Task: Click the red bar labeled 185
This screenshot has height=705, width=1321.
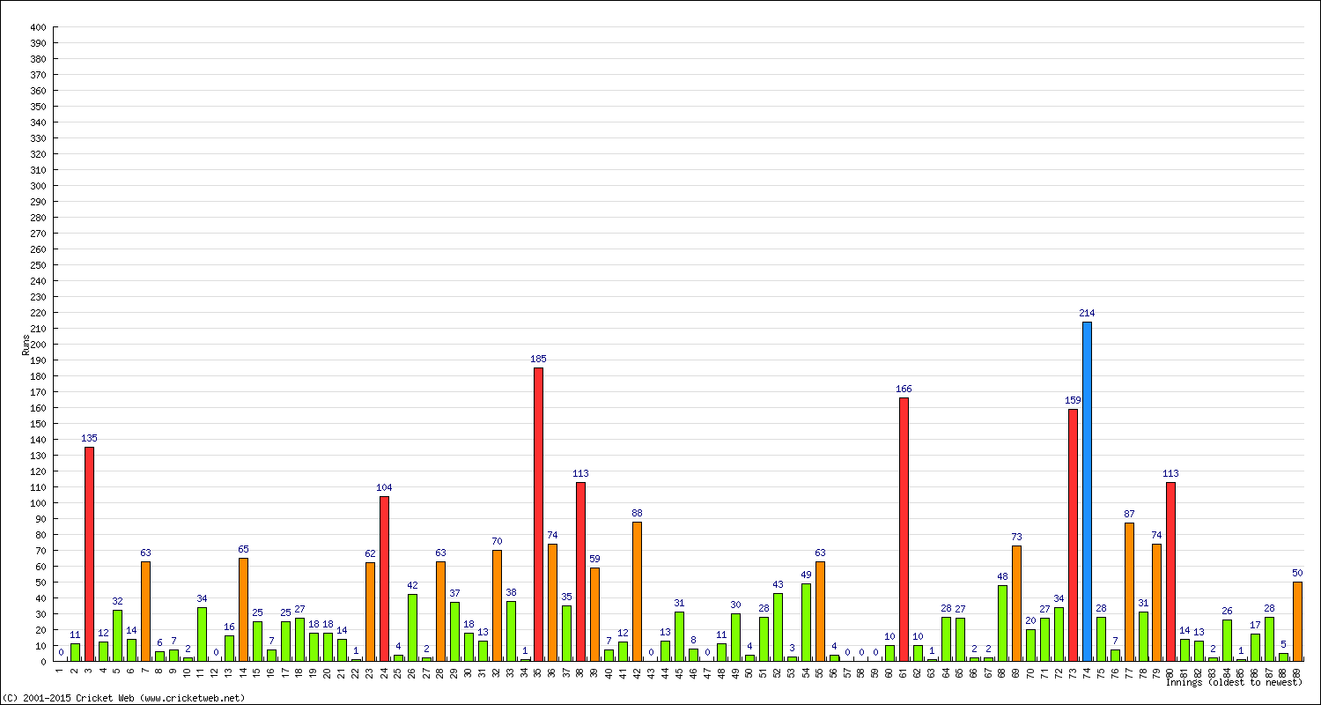Action: [x=538, y=515]
